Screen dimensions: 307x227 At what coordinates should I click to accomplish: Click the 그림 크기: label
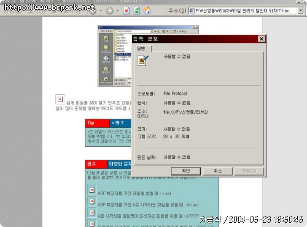[147, 136]
